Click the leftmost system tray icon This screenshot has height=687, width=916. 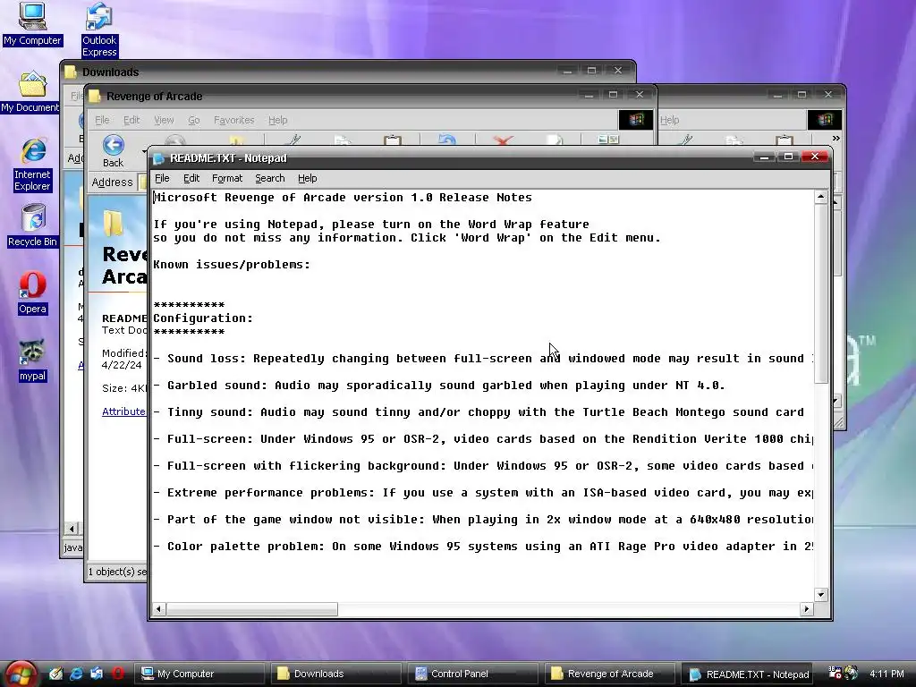[835, 673]
